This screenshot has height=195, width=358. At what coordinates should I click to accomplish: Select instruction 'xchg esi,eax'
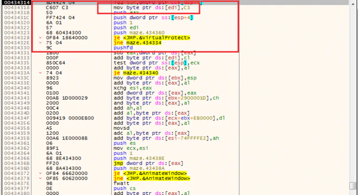point(133,88)
